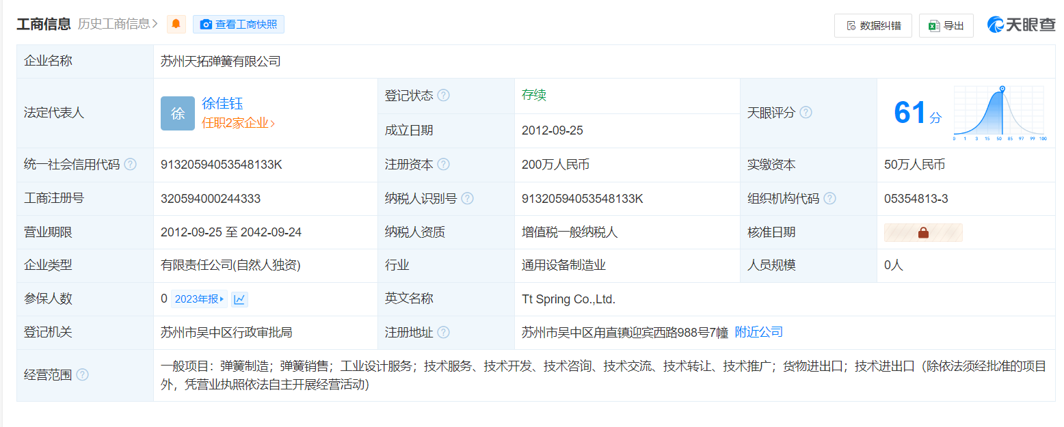Click the 存续 status text
This screenshot has width=1064, height=427.
(x=534, y=95)
